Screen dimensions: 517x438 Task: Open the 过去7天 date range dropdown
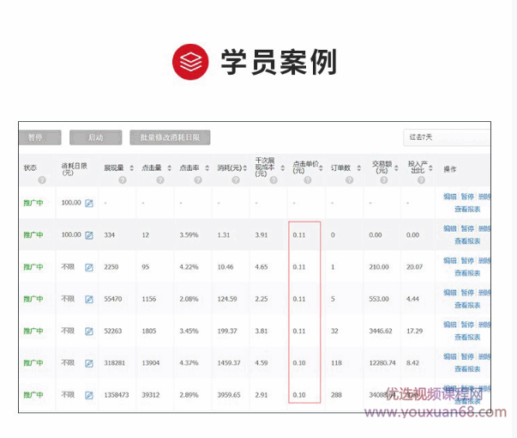pyautogui.click(x=447, y=137)
